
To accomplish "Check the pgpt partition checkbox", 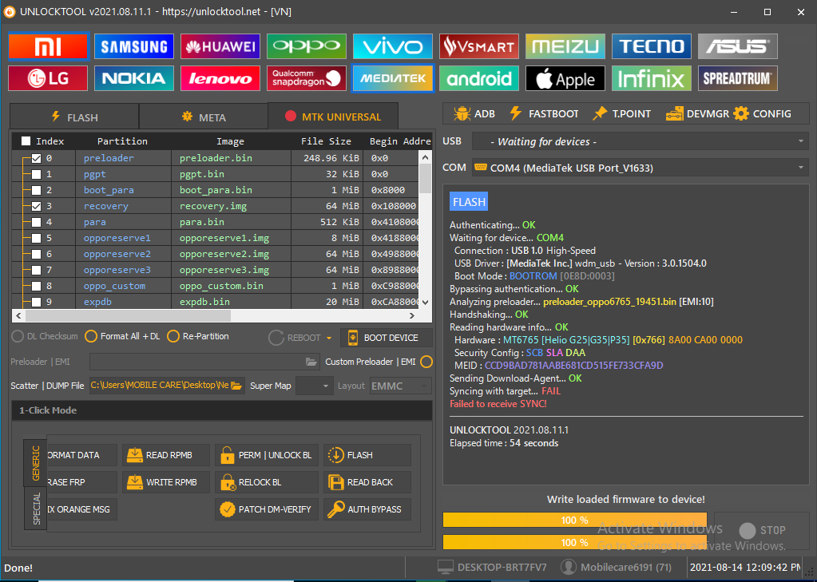I will [x=36, y=174].
